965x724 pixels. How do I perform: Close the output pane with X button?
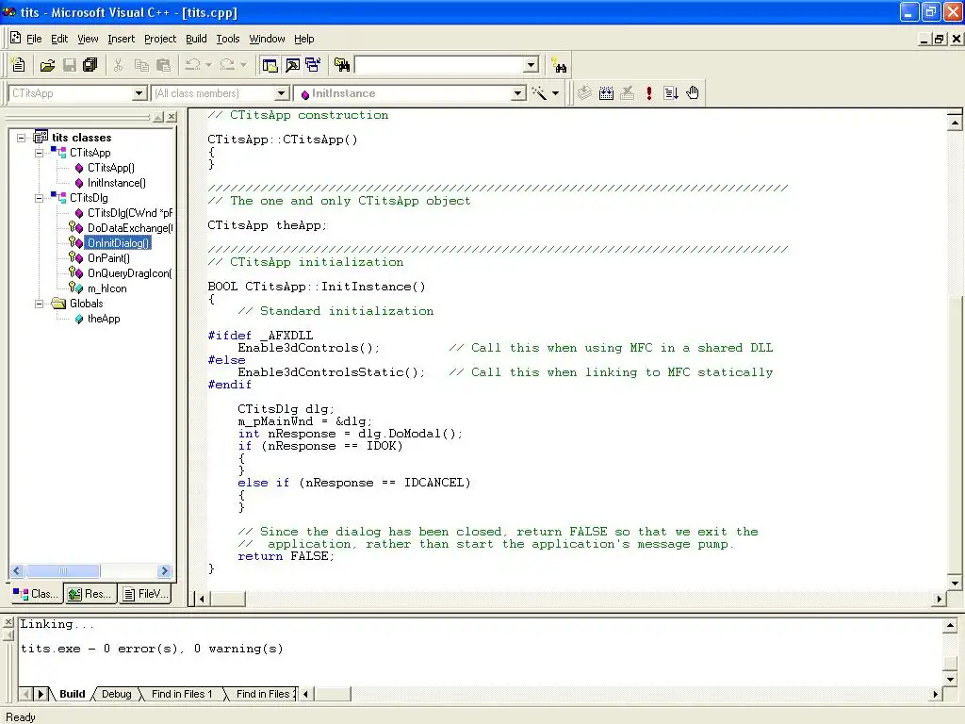click(x=8, y=623)
